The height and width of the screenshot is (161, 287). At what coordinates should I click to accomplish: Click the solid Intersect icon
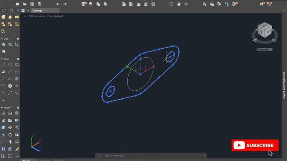click(x=17, y=24)
